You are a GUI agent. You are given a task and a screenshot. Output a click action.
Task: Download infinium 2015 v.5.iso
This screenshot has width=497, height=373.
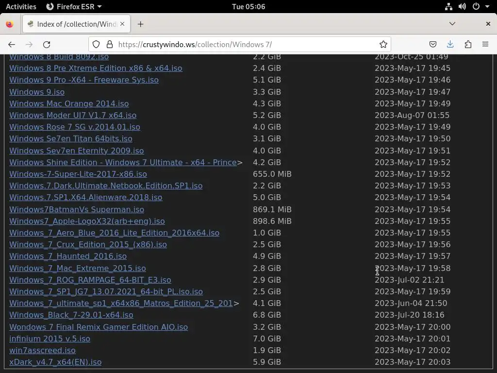50,339
